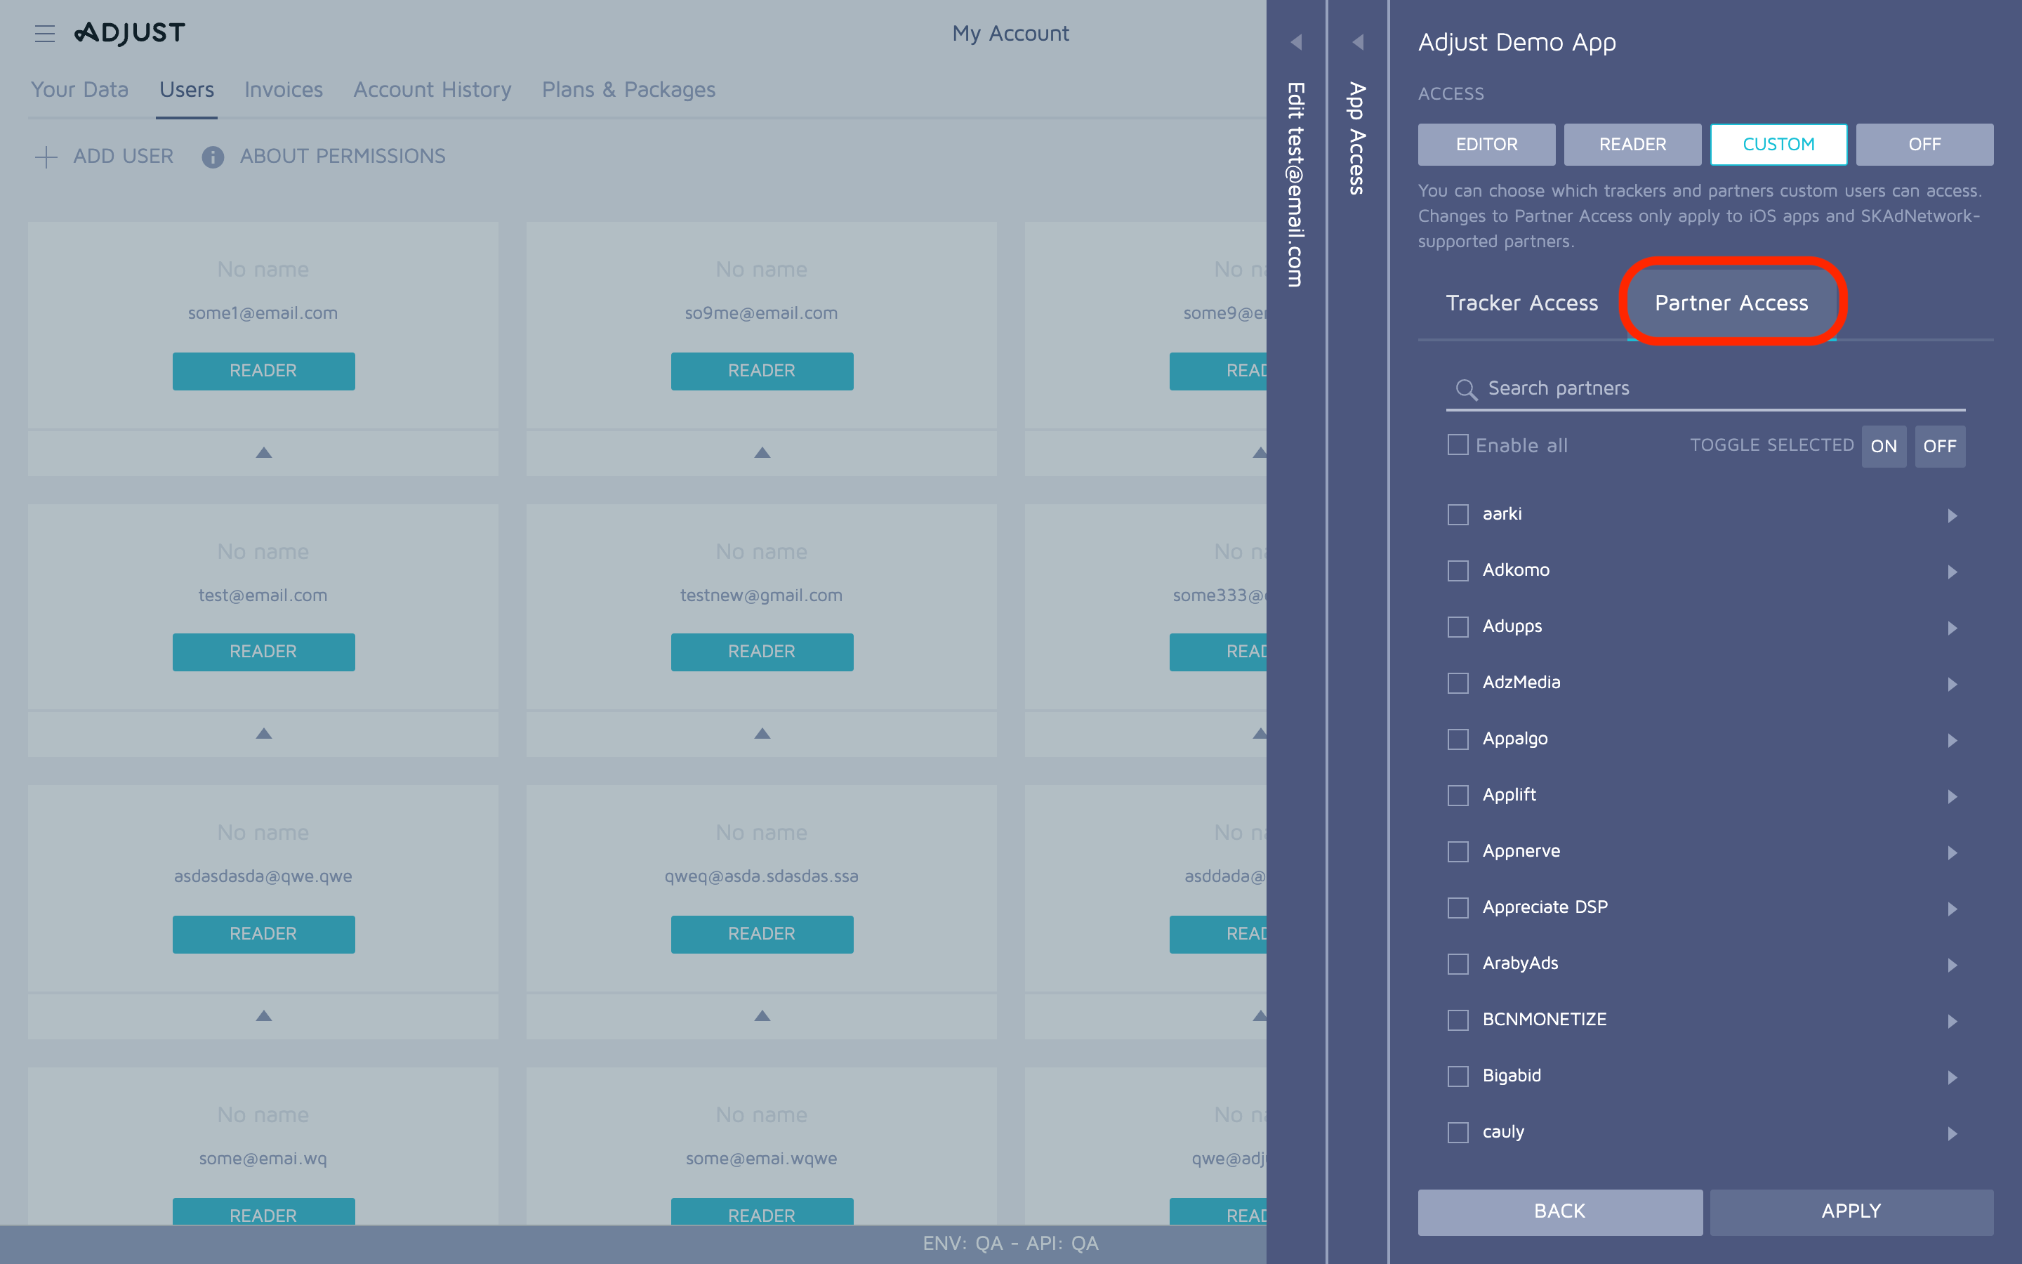This screenshot has width=2022, height=1264.
Task: Expand the cauly partner row
Action: pos(1952,1133)
